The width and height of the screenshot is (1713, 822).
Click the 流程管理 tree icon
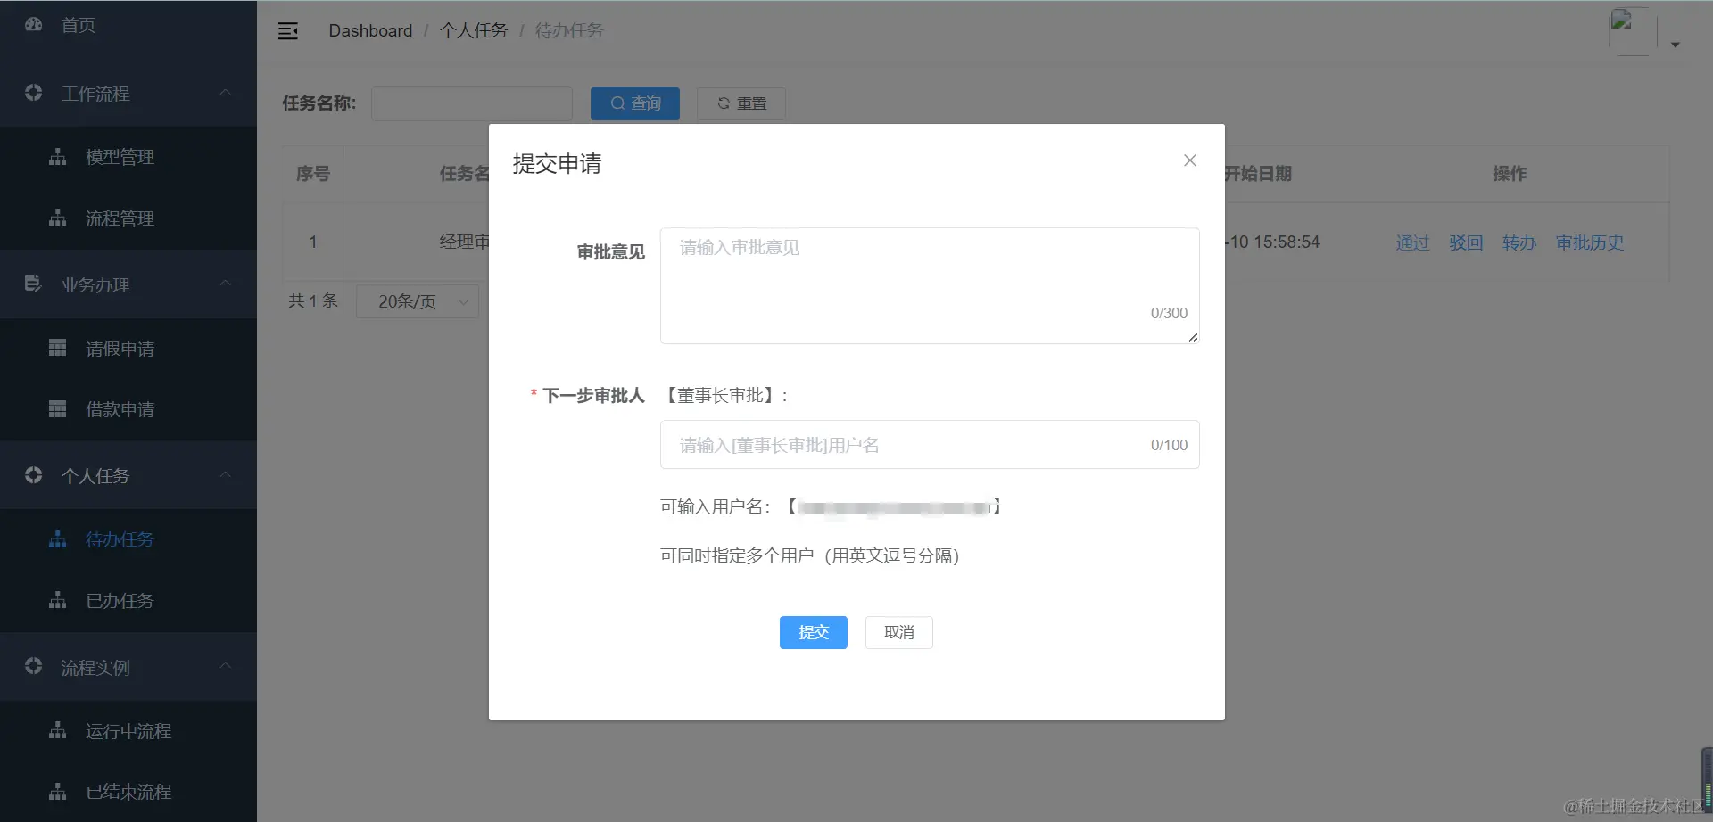pyautogui.click(x=58, y=218)
